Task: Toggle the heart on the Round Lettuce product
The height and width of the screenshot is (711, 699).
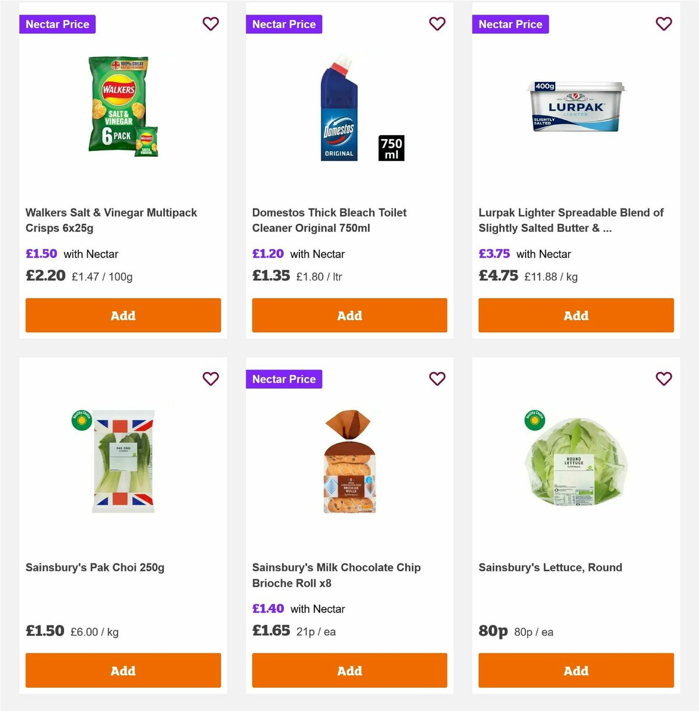Action: [664, 379]
